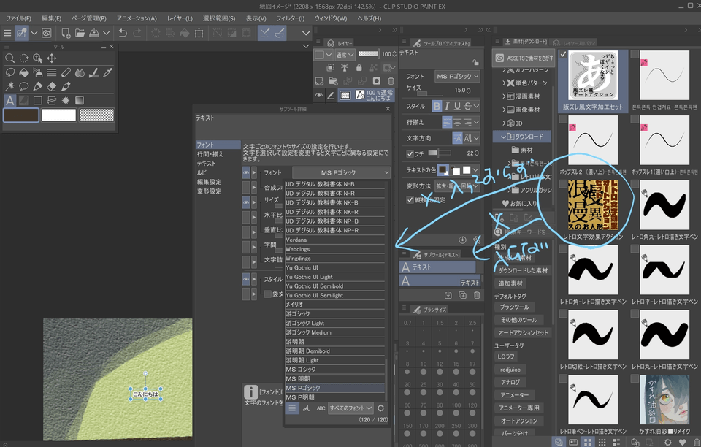Select the Eyedropper tool

(x=107, y=72)
